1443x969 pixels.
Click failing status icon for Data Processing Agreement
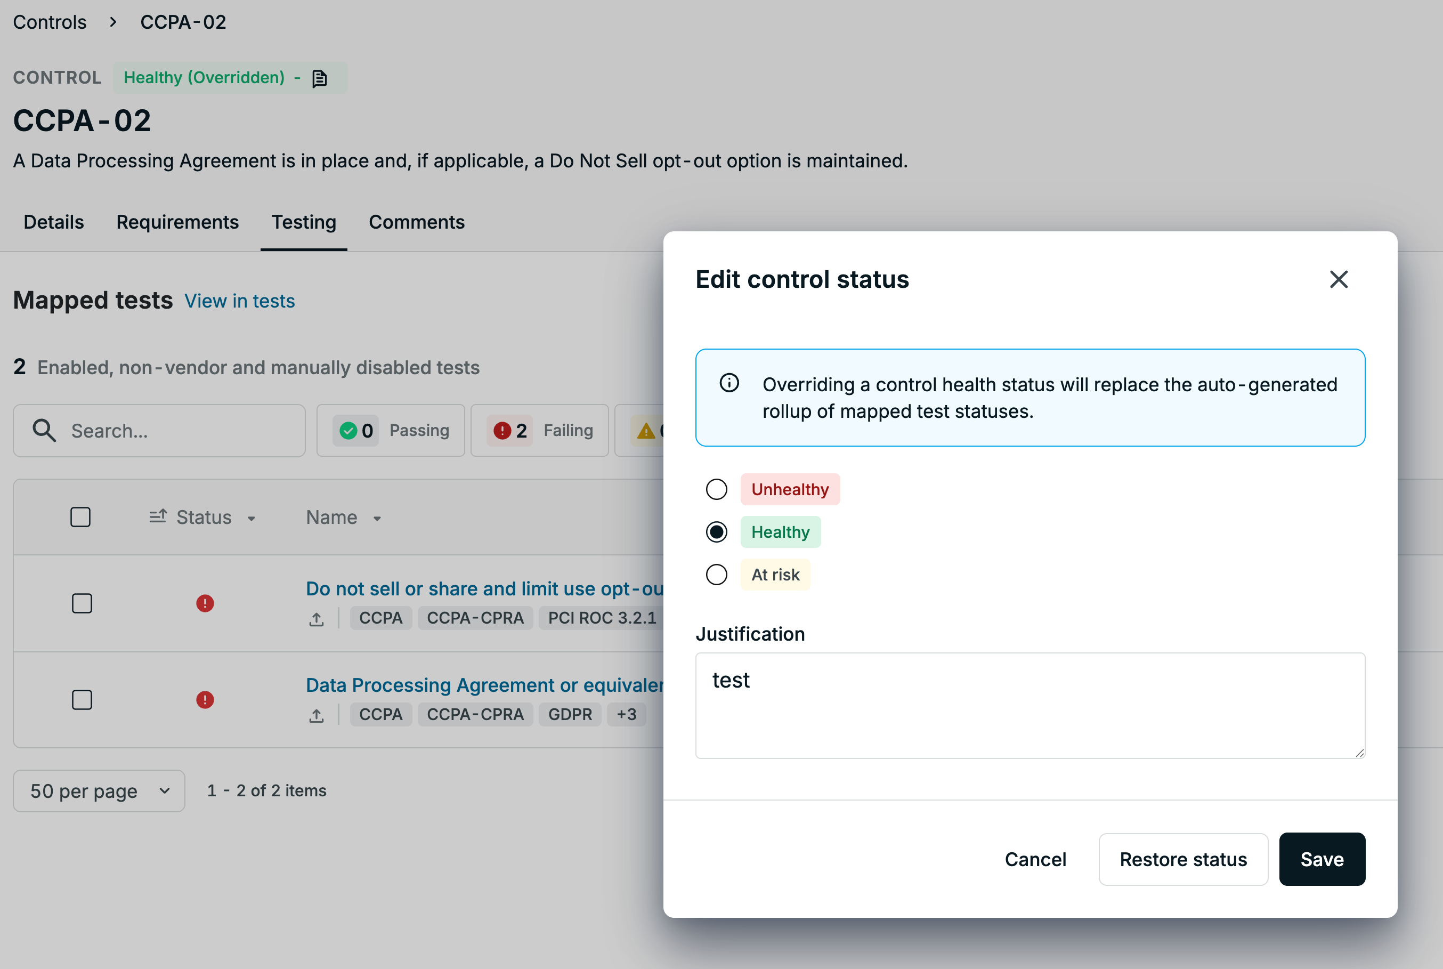coord(205,699)
